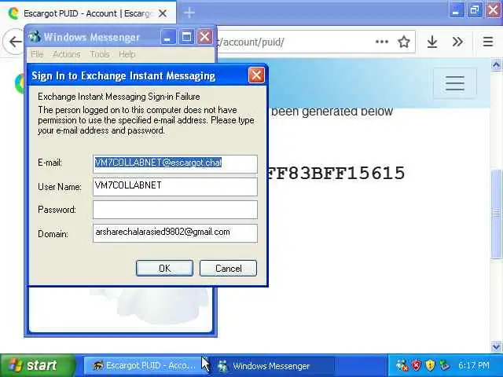This screenshot has width=503, height=377.
Task: Select the Escargot PUID - Account browser tab
Action: tap(88, 13)
